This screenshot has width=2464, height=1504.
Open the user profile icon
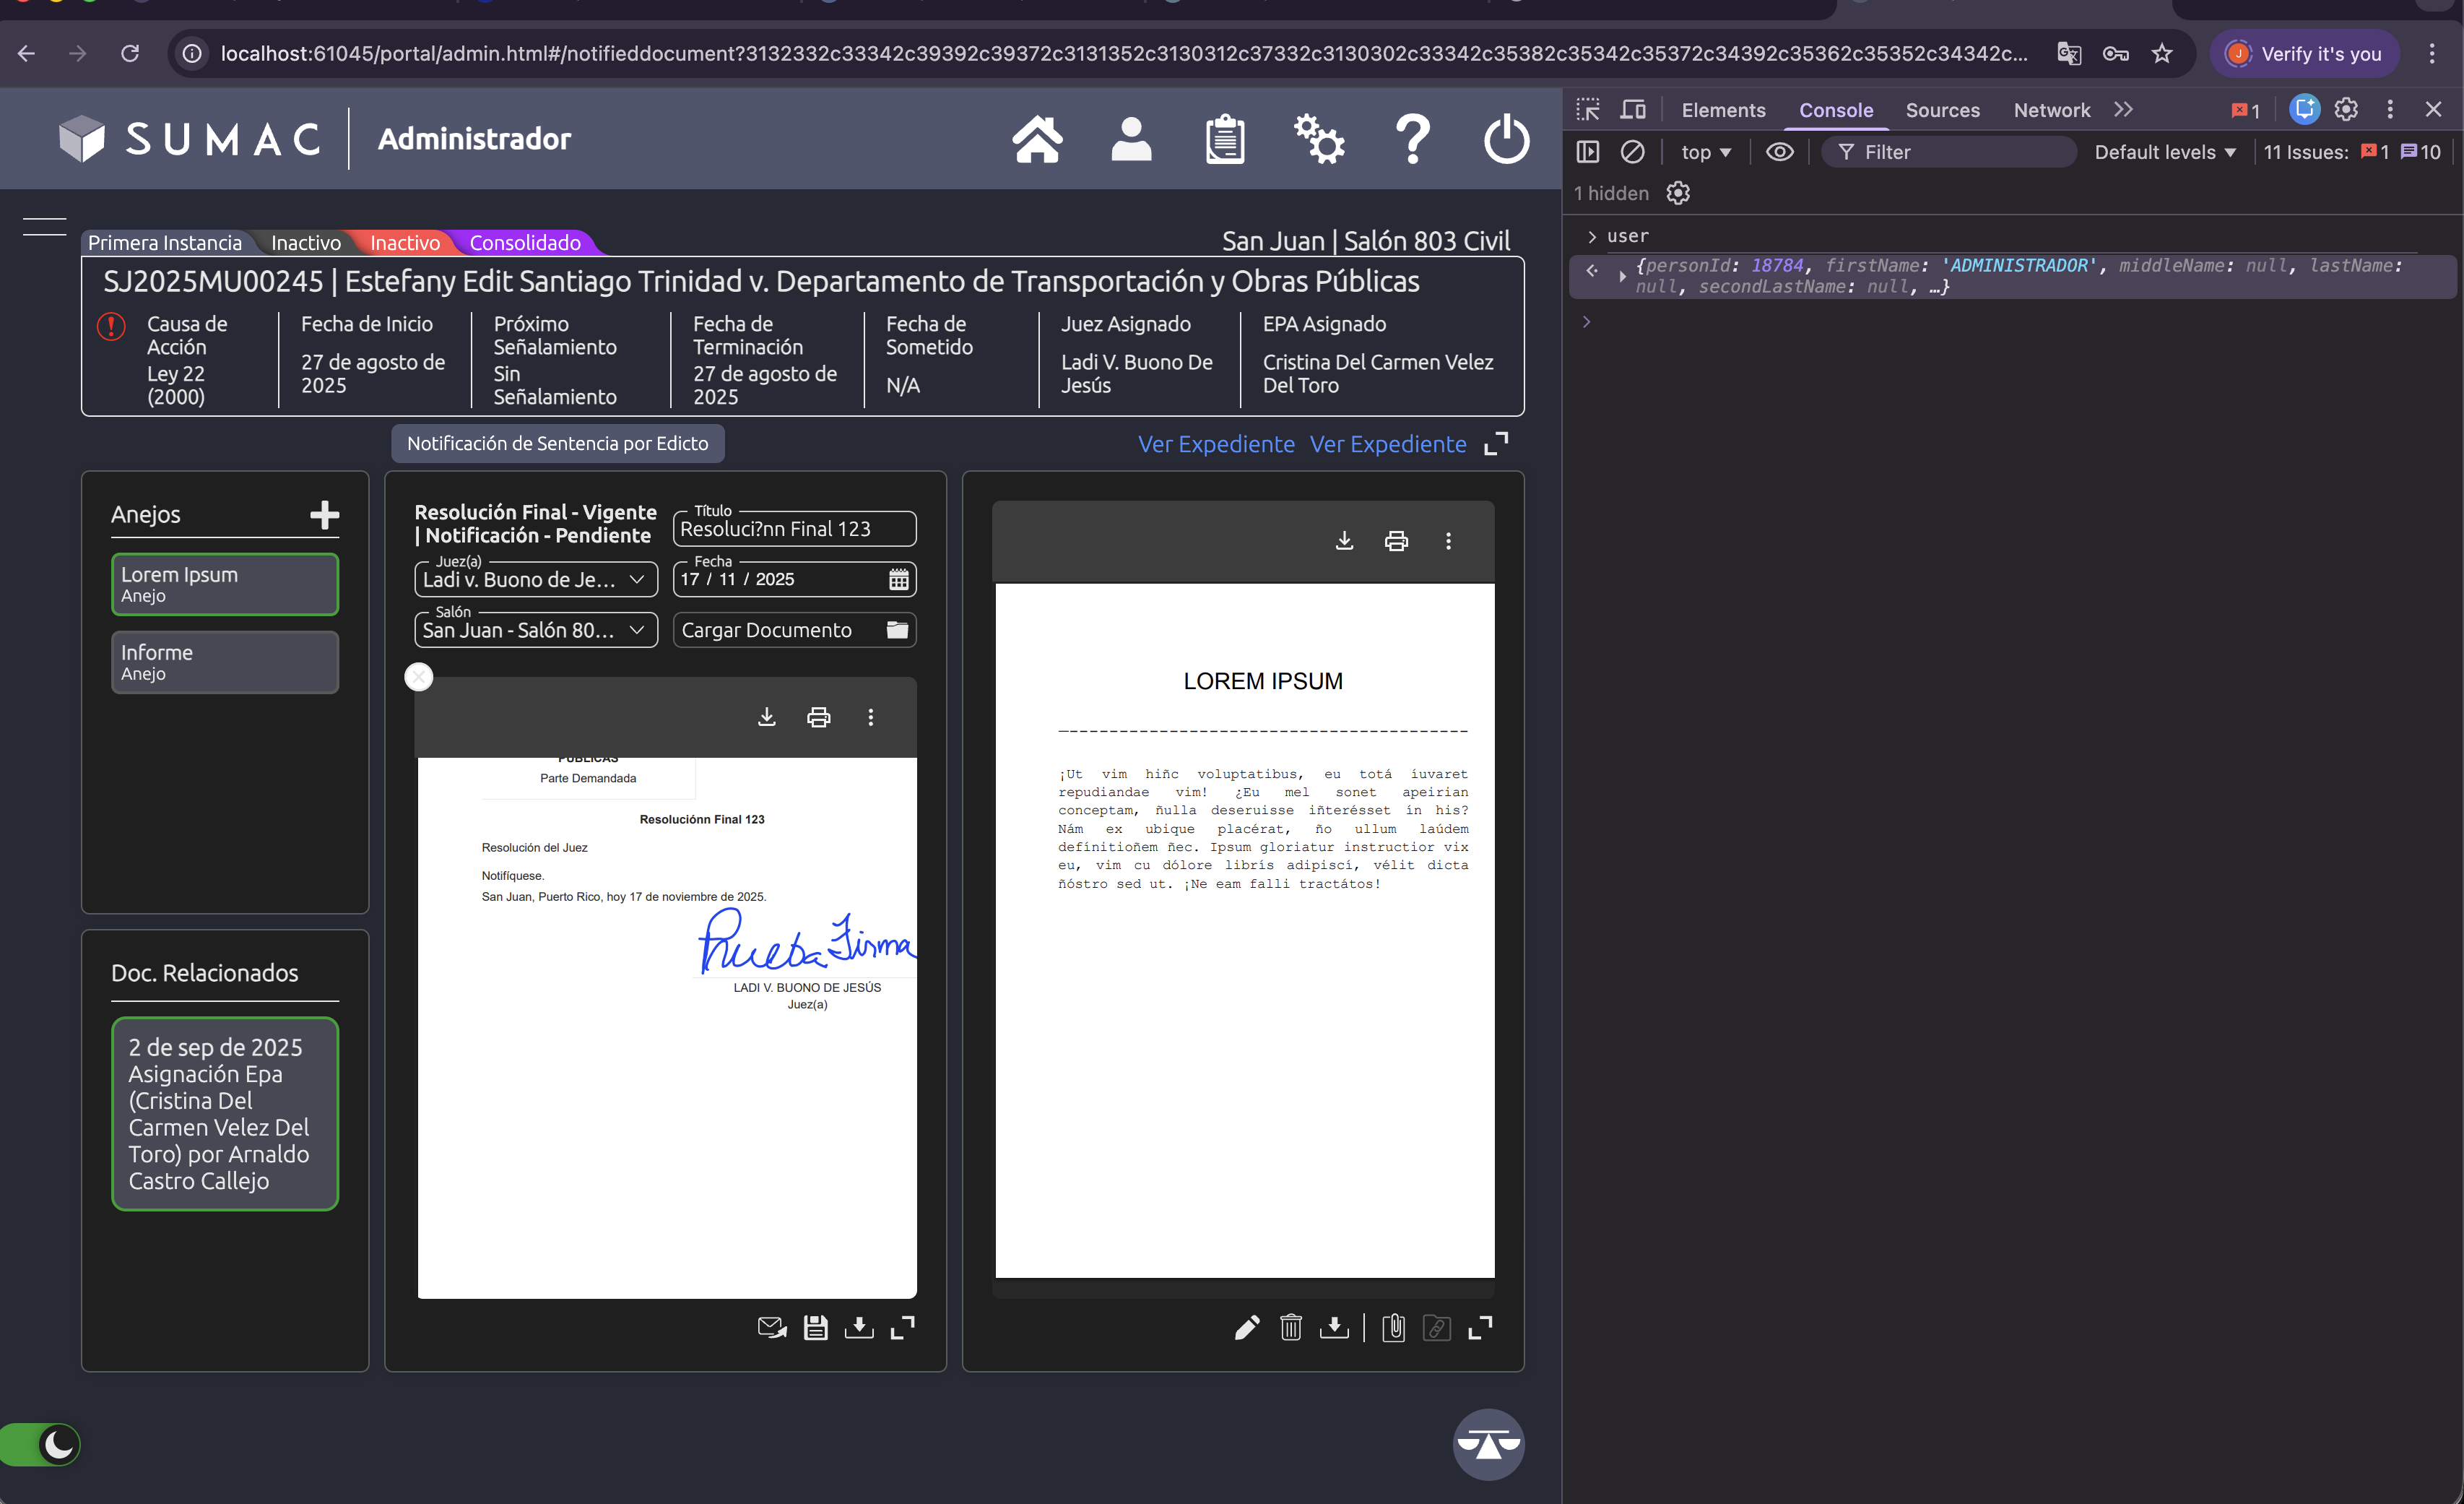click(1131, 139)
